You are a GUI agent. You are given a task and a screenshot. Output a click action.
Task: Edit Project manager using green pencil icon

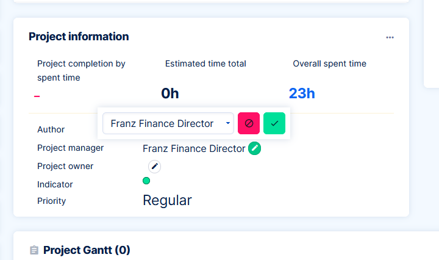254,148
